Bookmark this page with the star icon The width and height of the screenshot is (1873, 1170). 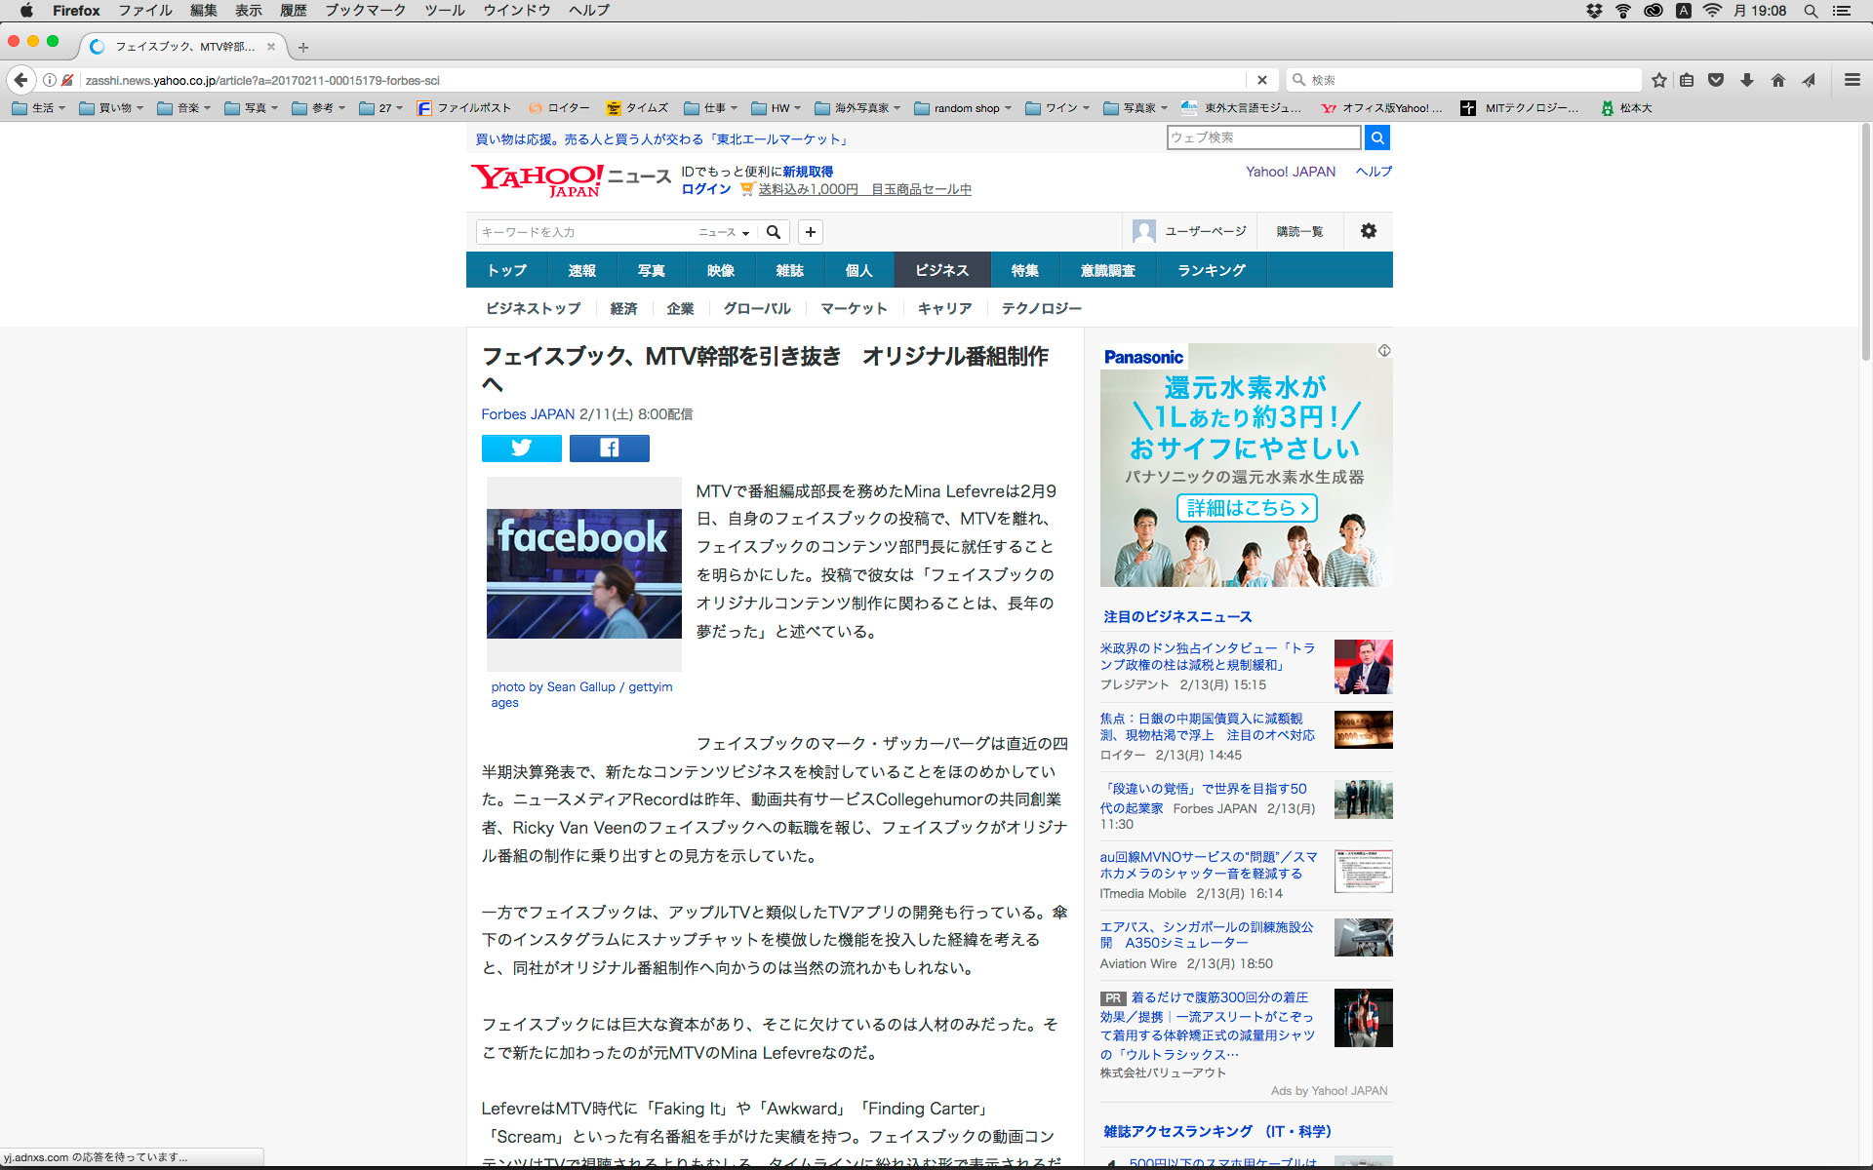1658,80
